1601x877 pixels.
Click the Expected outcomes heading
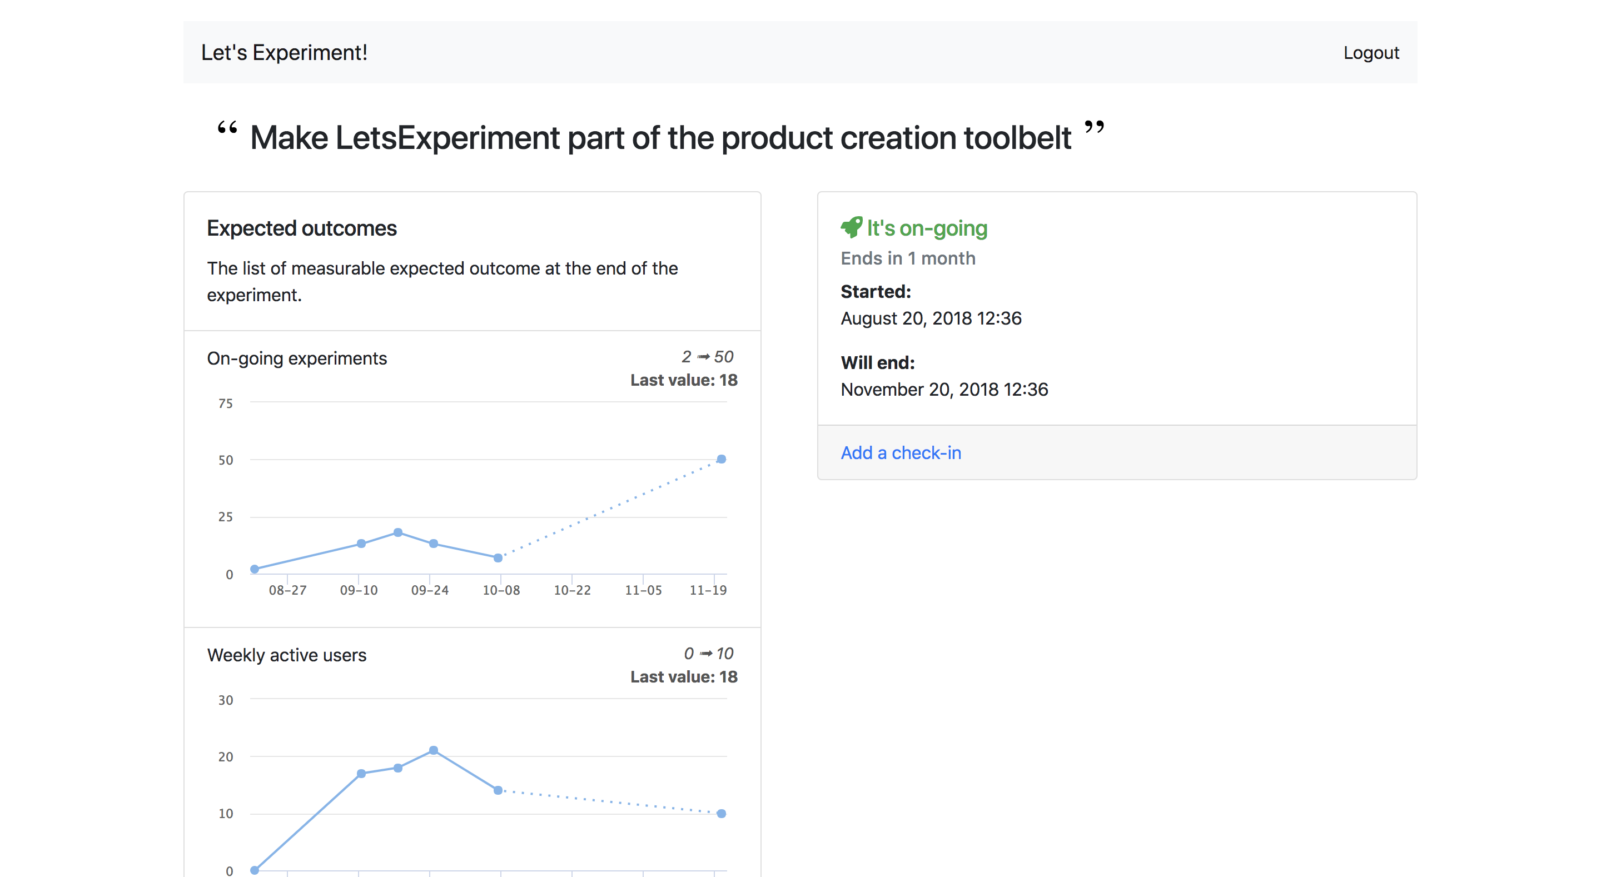click(301, 228)
